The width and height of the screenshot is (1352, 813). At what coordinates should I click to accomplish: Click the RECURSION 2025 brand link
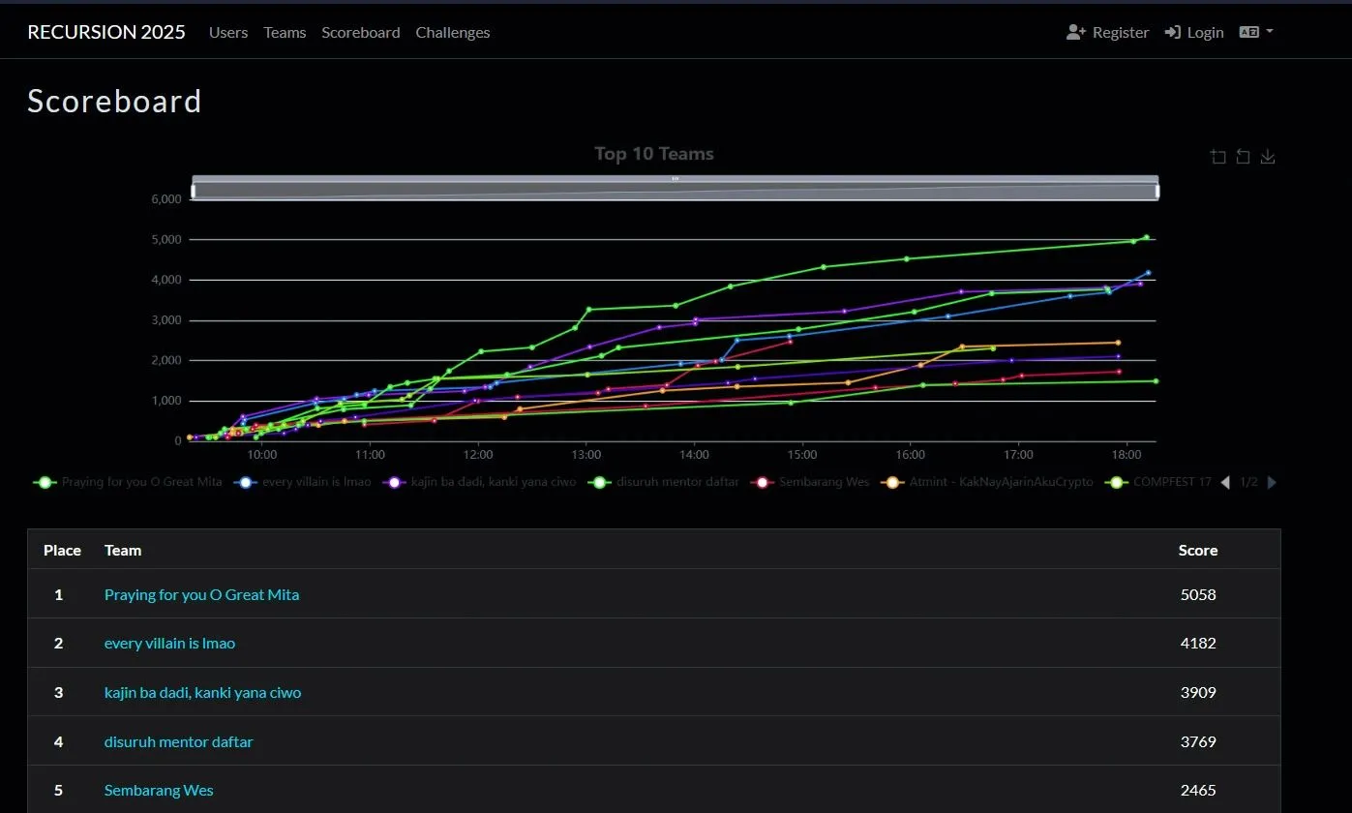point(106,32)
